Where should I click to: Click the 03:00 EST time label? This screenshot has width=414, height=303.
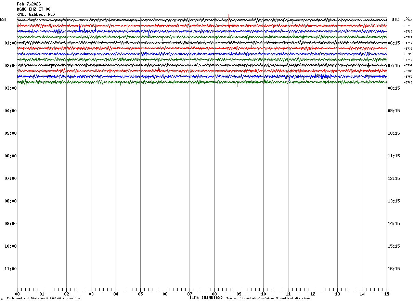[x=11, y=88]
